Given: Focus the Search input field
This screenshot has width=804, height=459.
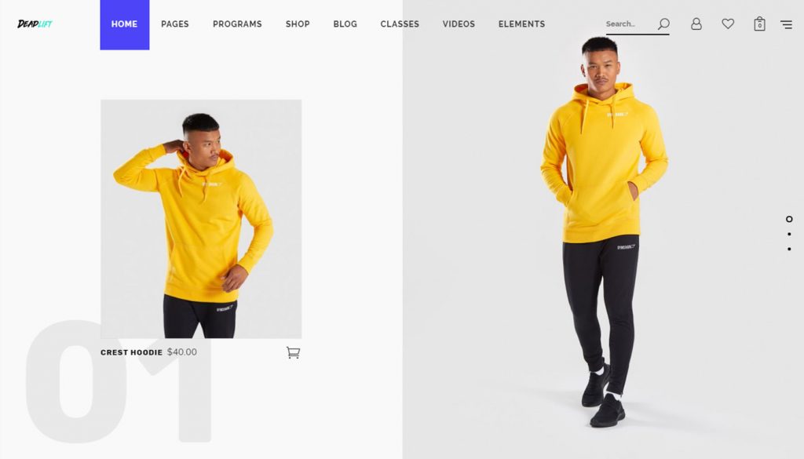Looking at the screenshot, I should point(630,24).
